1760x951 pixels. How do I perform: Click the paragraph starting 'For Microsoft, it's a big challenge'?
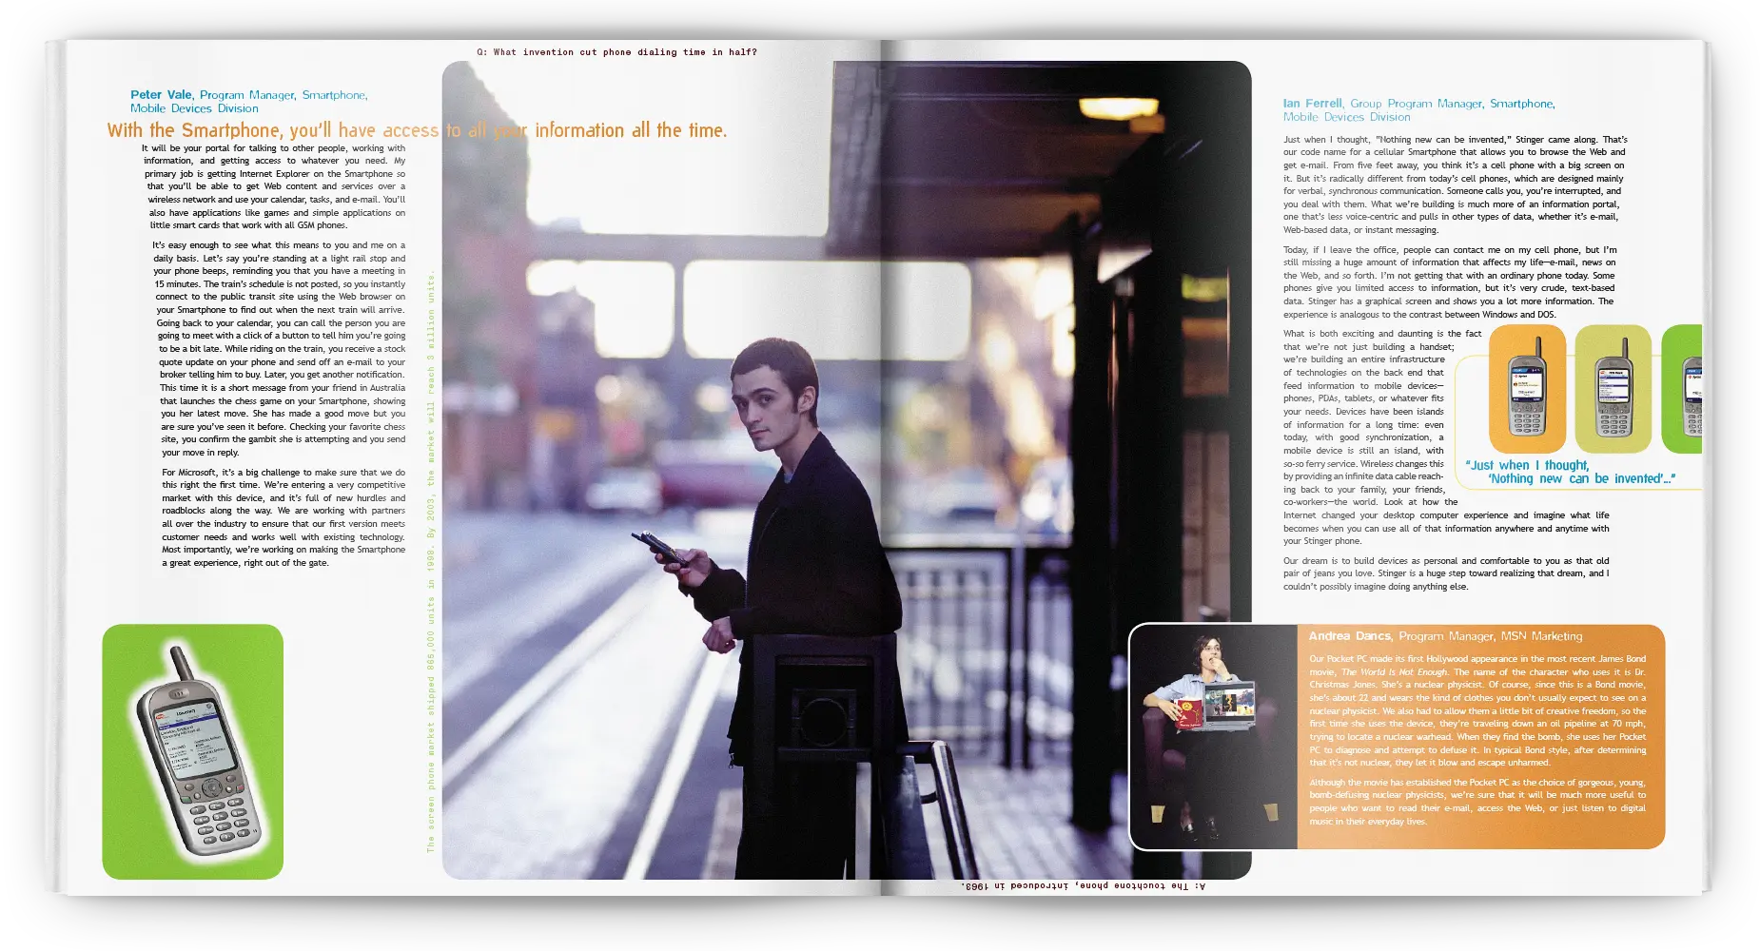(x=284, y=517)
